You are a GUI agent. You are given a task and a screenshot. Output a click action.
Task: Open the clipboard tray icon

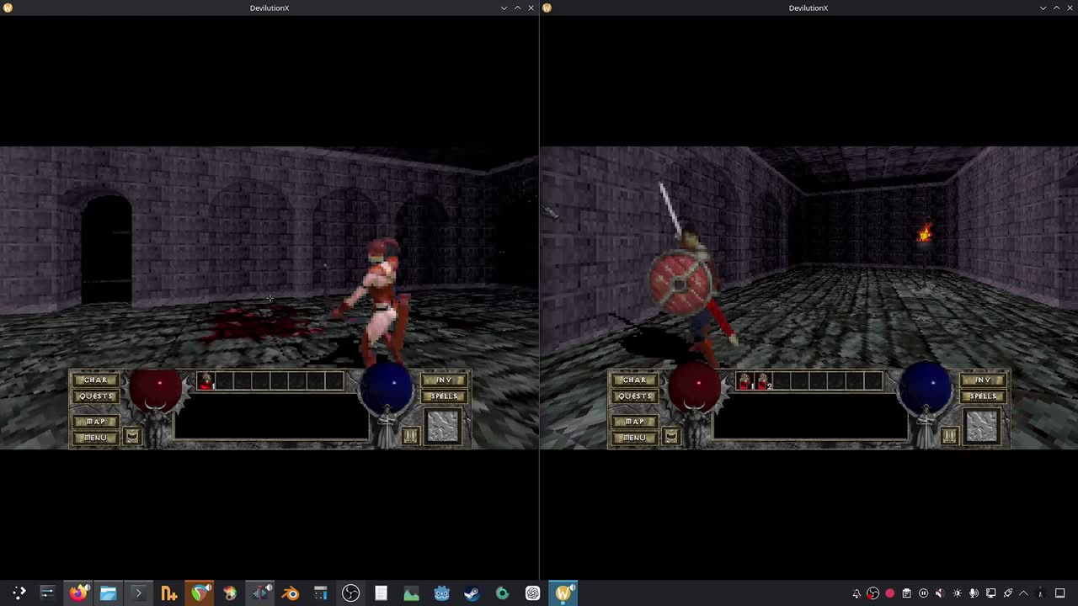click(x=906, y=593)
